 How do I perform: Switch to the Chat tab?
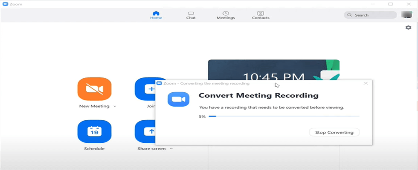(191, 15)
